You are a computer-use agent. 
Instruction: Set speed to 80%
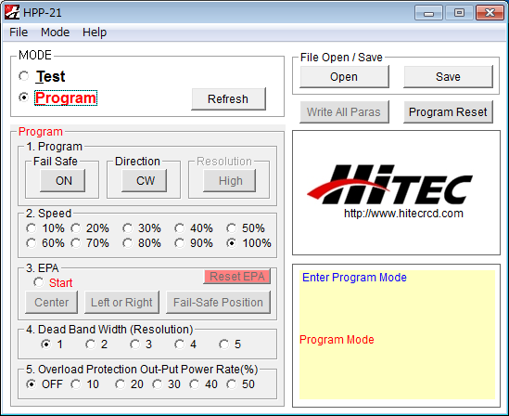pos(128,243)
